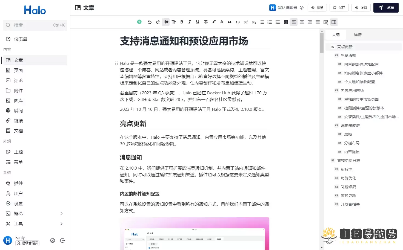Open 仪表盘 dashboard in sidebar
The width and height of the screenshot is (403, 250).
35,39
